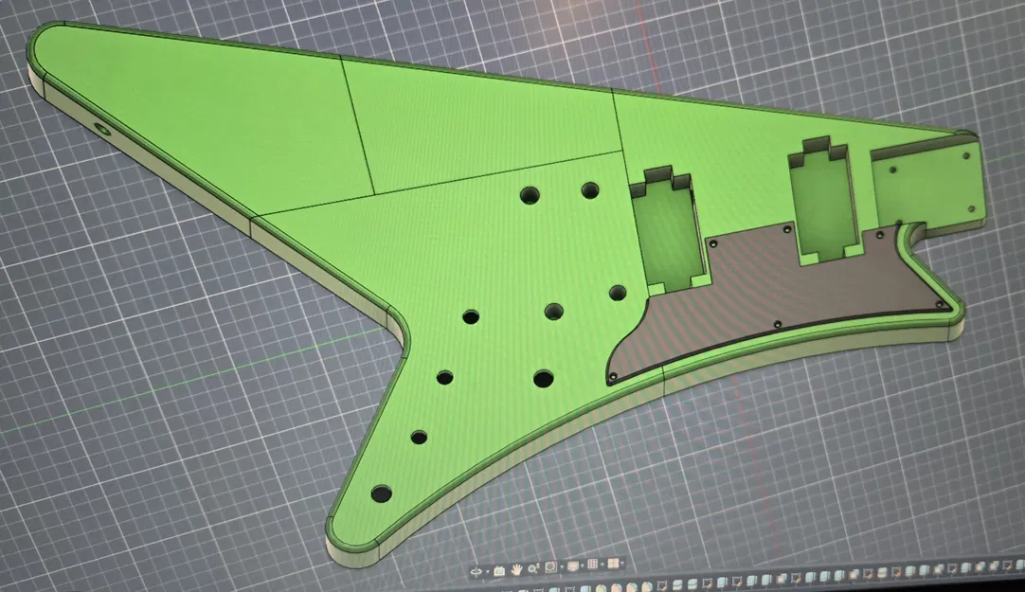Open the Orbit tool dropdown arrow
The image size is (1025, 592).
[x=486, y=569]
